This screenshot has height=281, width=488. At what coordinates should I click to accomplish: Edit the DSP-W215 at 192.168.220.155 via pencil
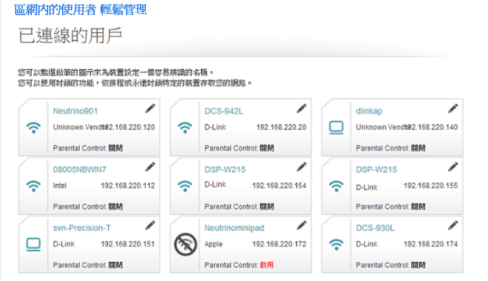[x=453, y=167]
